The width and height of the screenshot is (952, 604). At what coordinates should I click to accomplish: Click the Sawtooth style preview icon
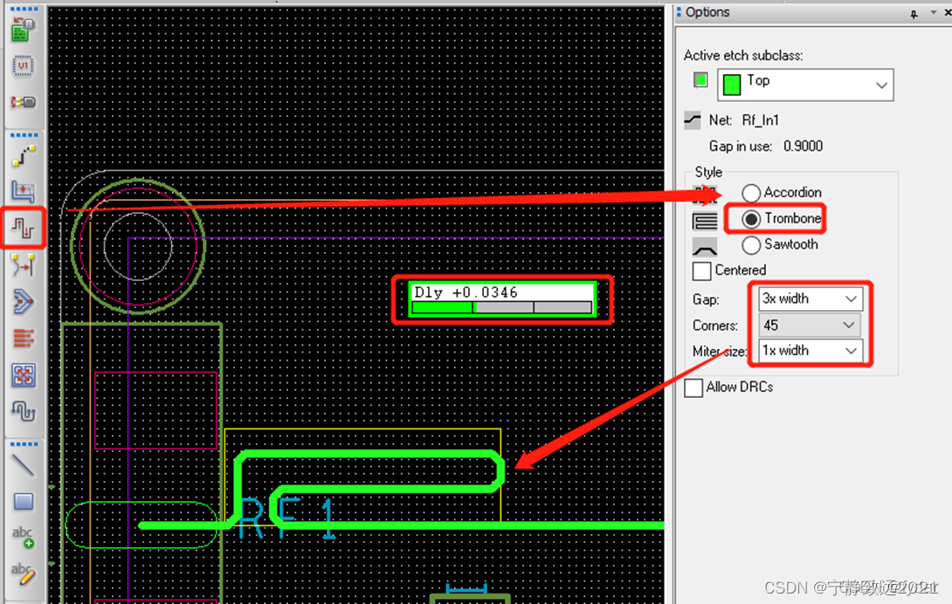point(704,248)
